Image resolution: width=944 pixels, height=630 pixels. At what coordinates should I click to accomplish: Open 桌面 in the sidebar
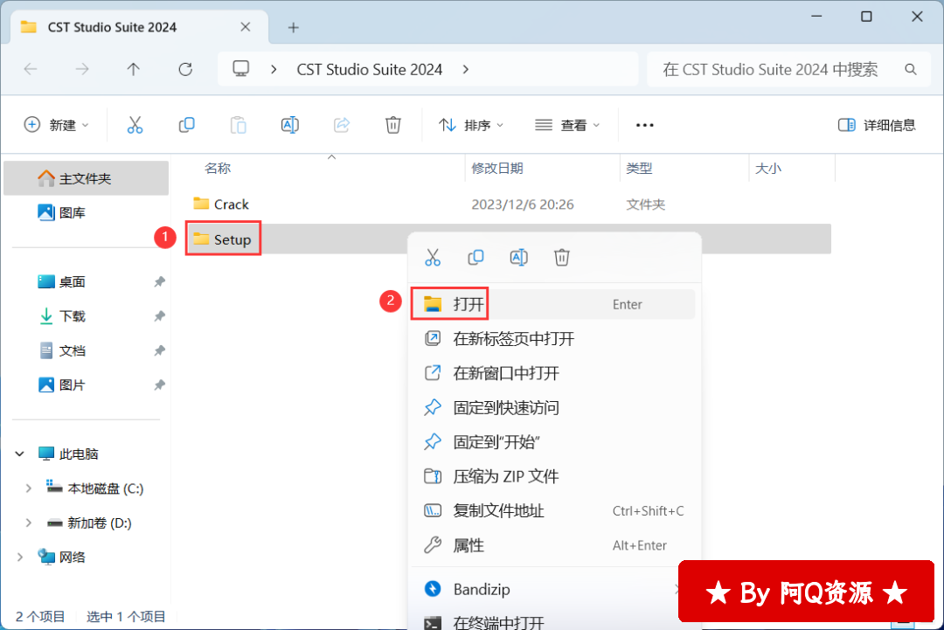(86, 281)
